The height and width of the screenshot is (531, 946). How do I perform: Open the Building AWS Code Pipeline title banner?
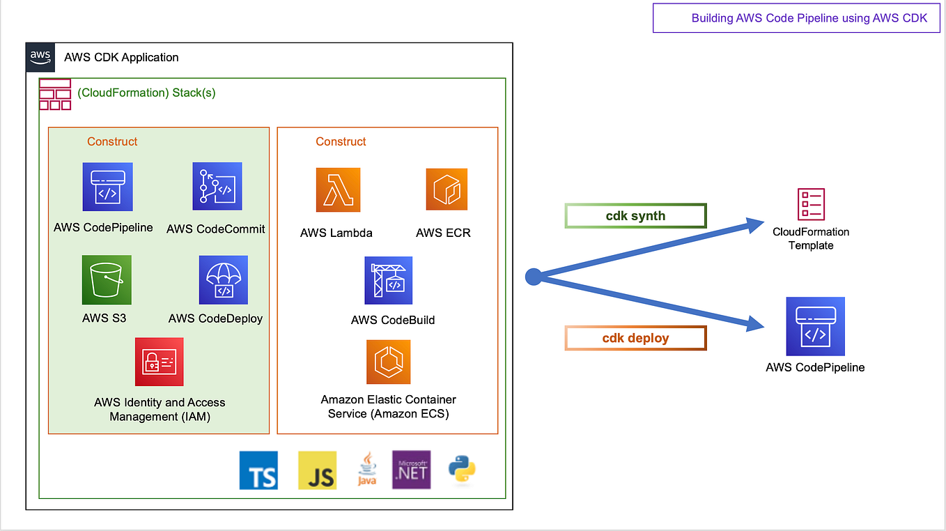coord(796,18)
